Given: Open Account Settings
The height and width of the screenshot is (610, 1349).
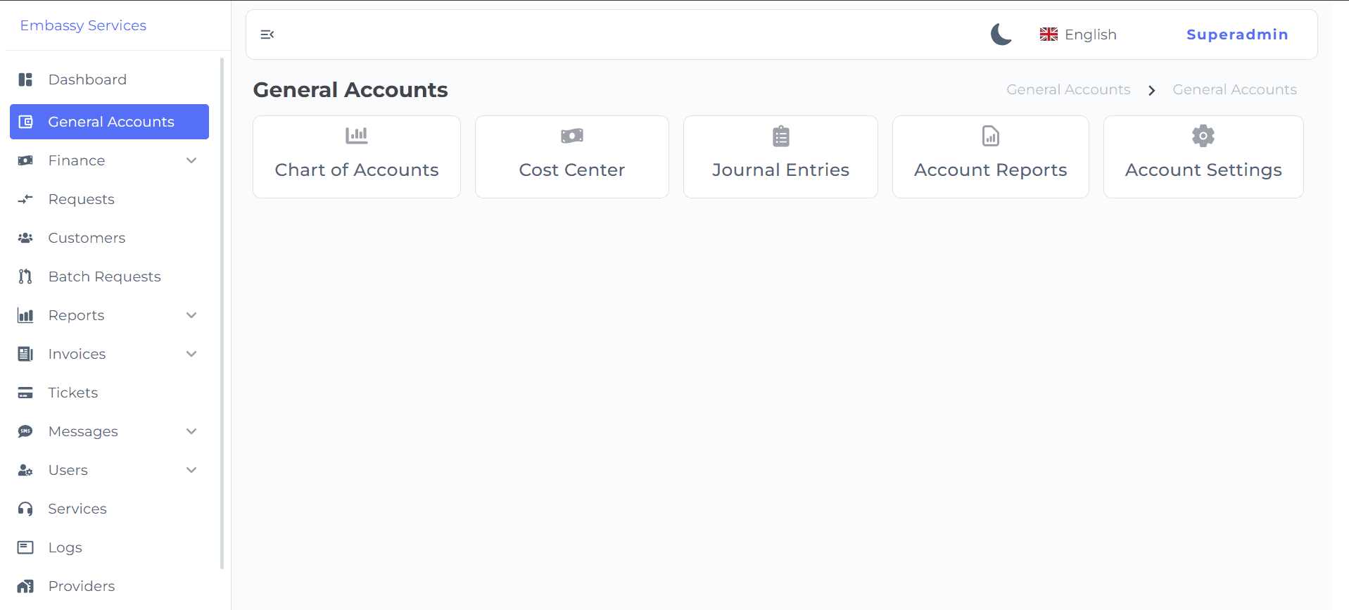Looking at the screenshot, I should (1203, 156).
